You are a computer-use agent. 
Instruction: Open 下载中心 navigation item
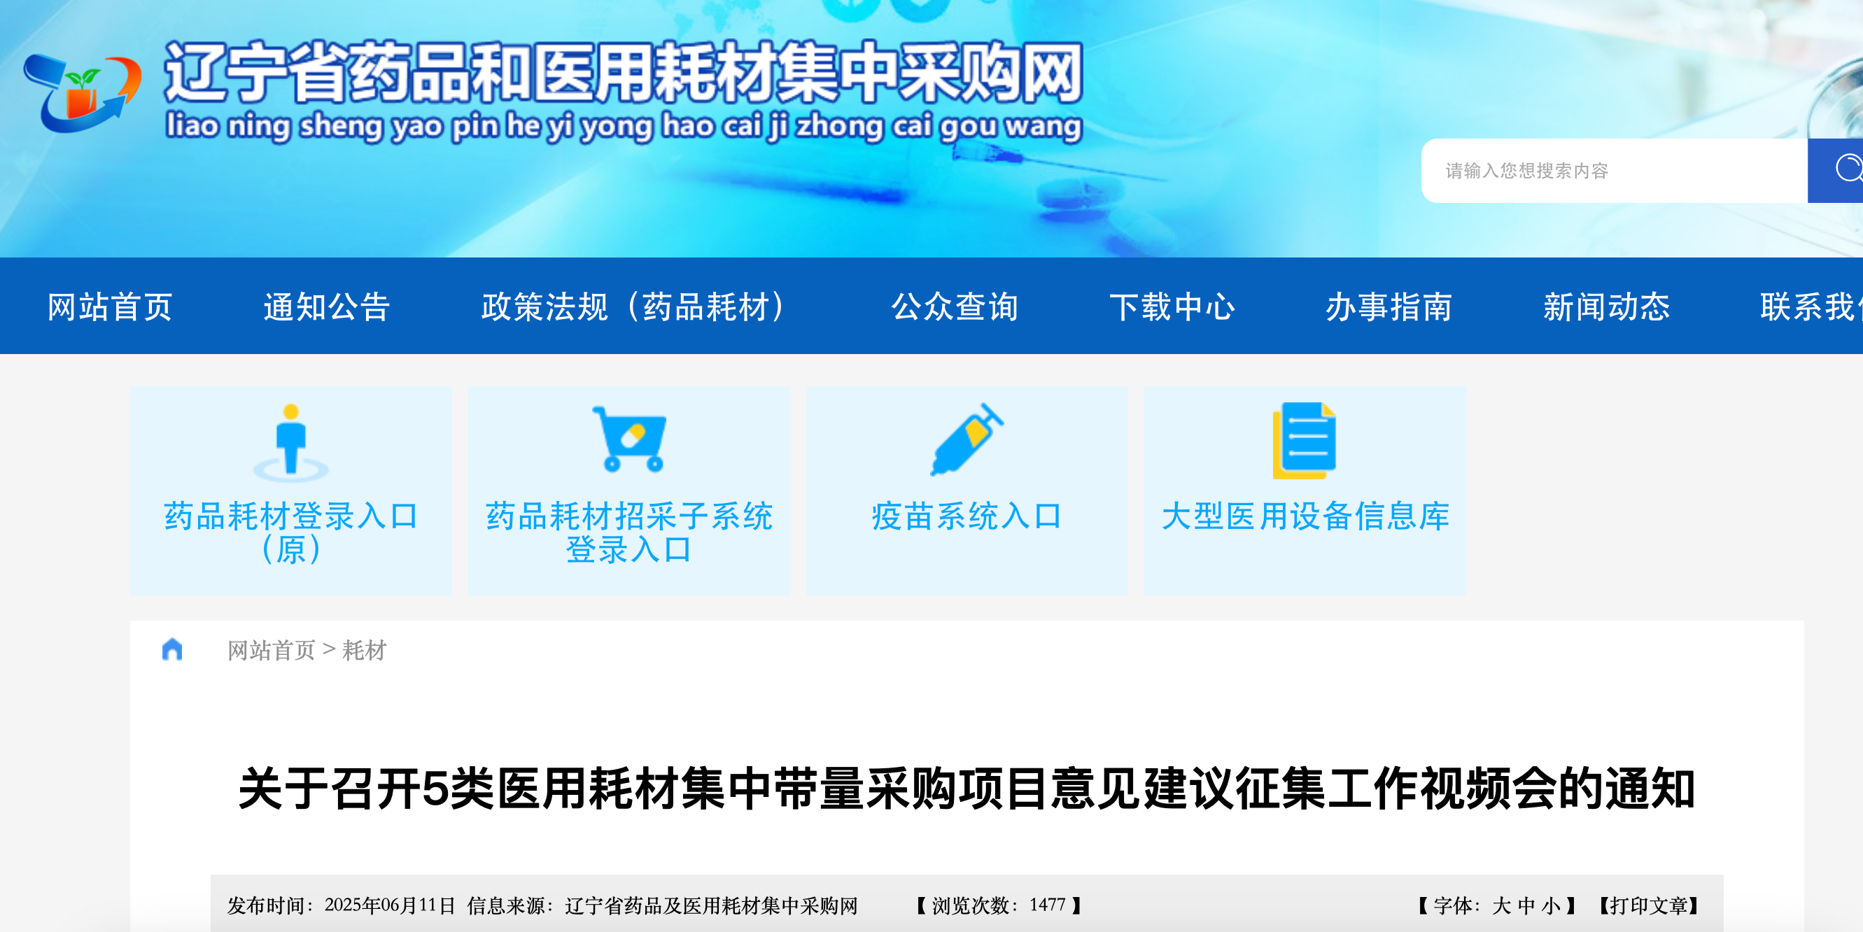[1172, 306]
